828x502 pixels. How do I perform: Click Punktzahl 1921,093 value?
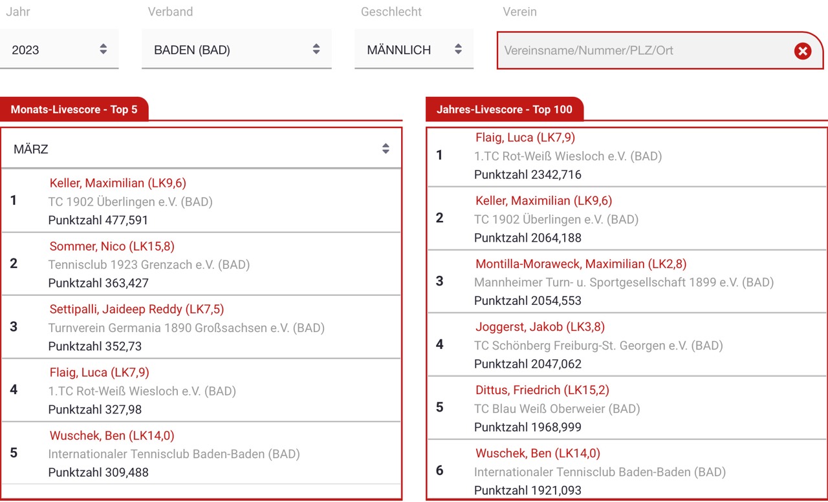click(x=528, y=490)
